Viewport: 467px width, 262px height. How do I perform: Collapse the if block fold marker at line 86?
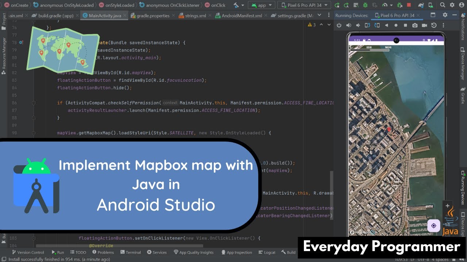[34, 103]
